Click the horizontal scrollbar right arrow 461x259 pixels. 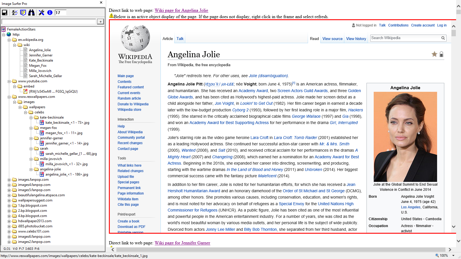coord(450,250)
